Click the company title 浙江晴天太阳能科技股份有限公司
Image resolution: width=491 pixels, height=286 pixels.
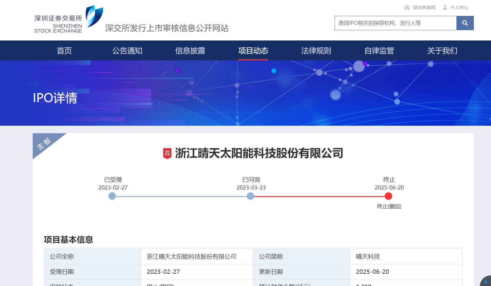(259, 153)
